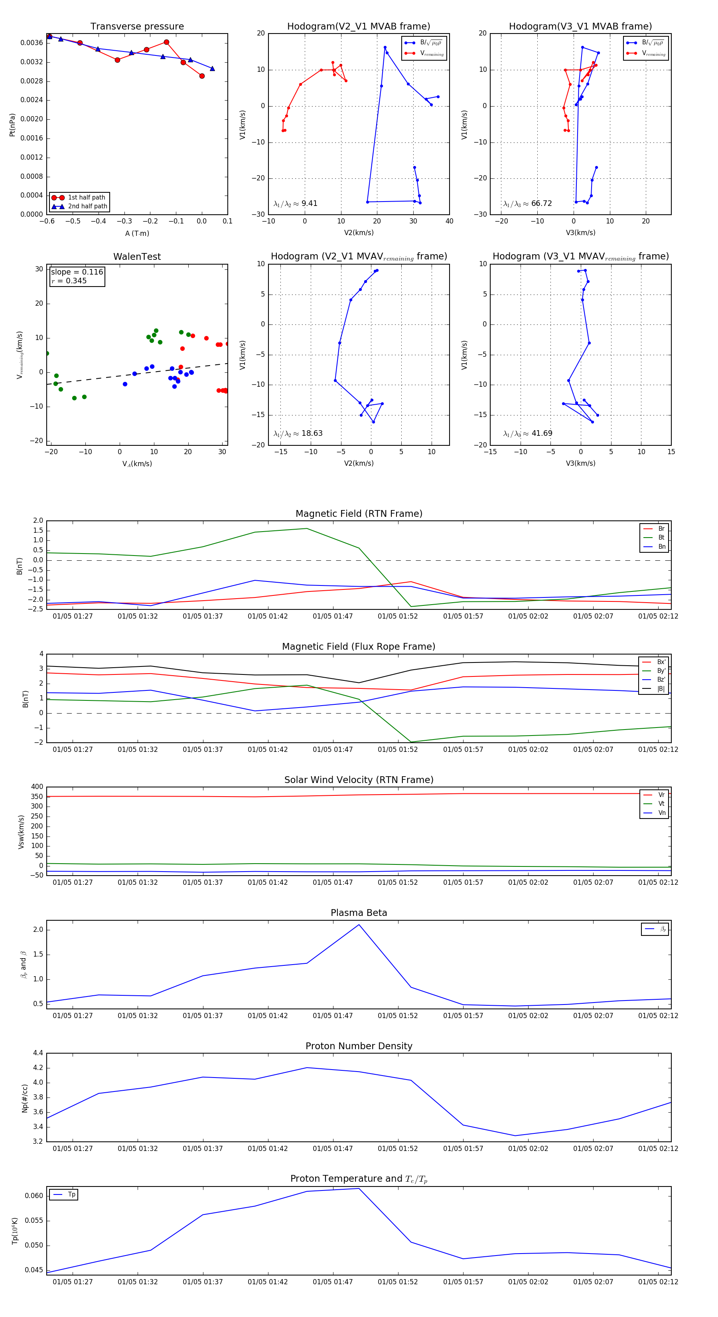
Task: Click the 'Vt' legend entry
Action: [x=654, y=804]
